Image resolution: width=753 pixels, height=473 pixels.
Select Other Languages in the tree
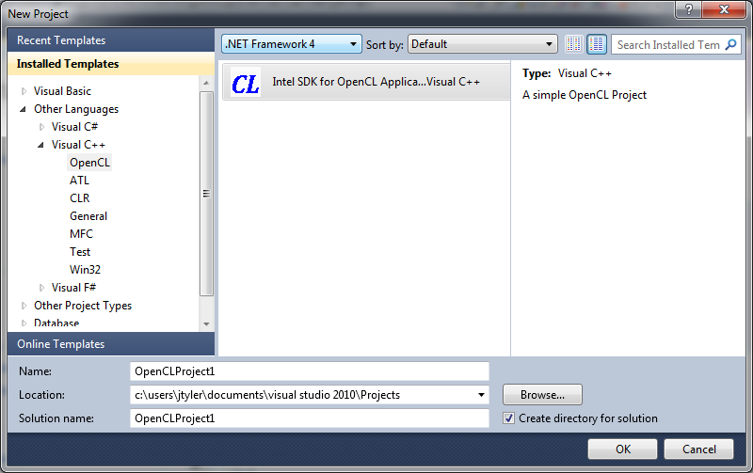[76, 109]
